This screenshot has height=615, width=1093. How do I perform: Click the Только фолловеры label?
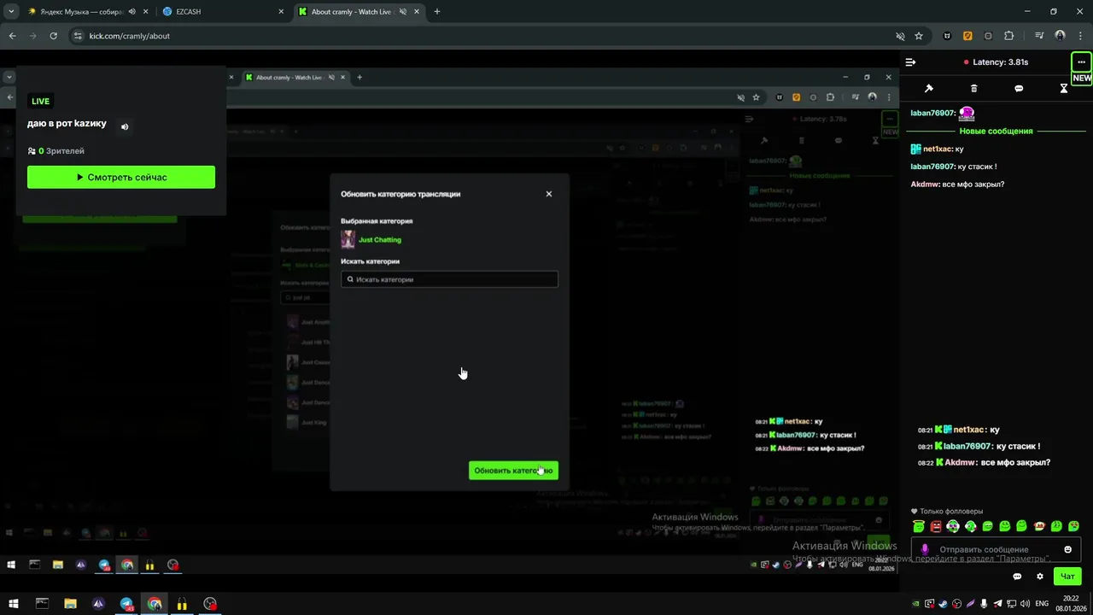tap(947, 512)
